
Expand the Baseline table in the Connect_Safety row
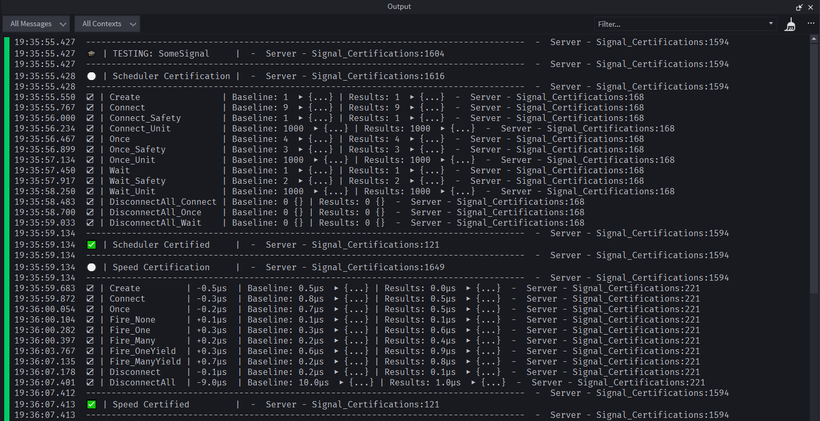click(301, 118)
